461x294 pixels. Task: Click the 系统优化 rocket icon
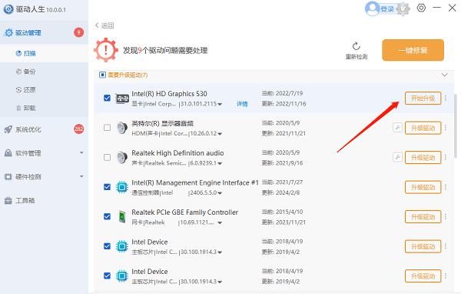pos(8,129)
